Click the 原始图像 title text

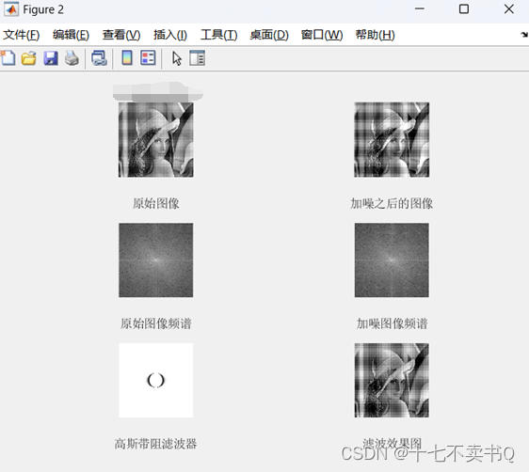[155, 203]
